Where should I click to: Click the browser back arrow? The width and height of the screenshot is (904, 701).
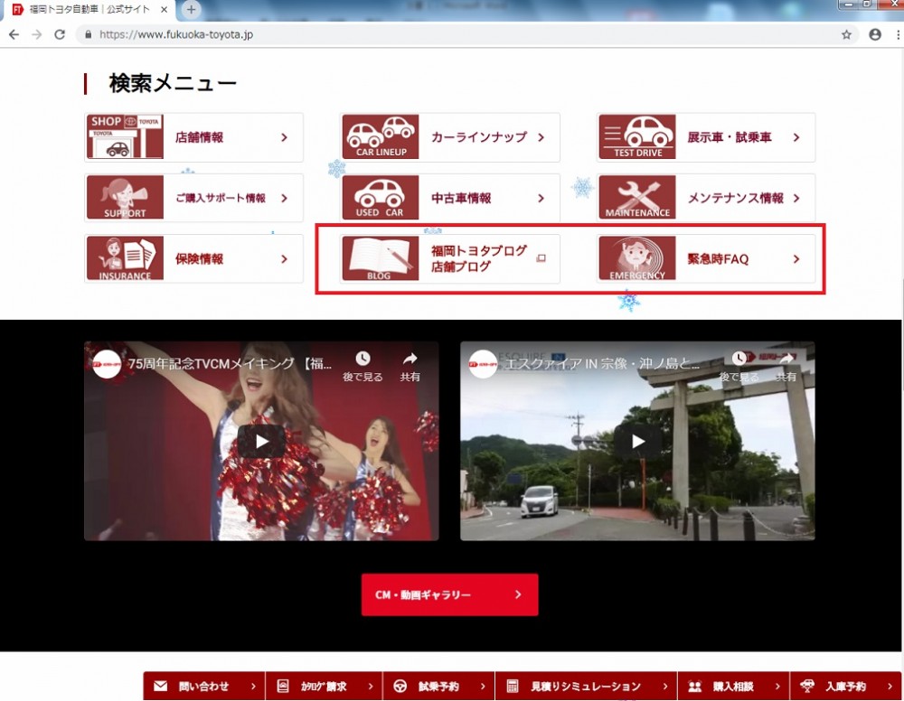(x=14, y=34)
